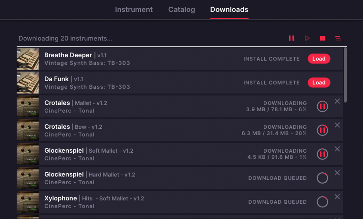Click the Crotales Mallet thumbnail

click(x=28, y=106)
